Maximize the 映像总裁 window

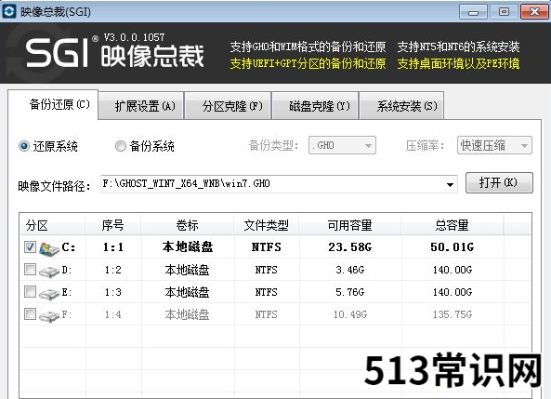coord(504,12)
